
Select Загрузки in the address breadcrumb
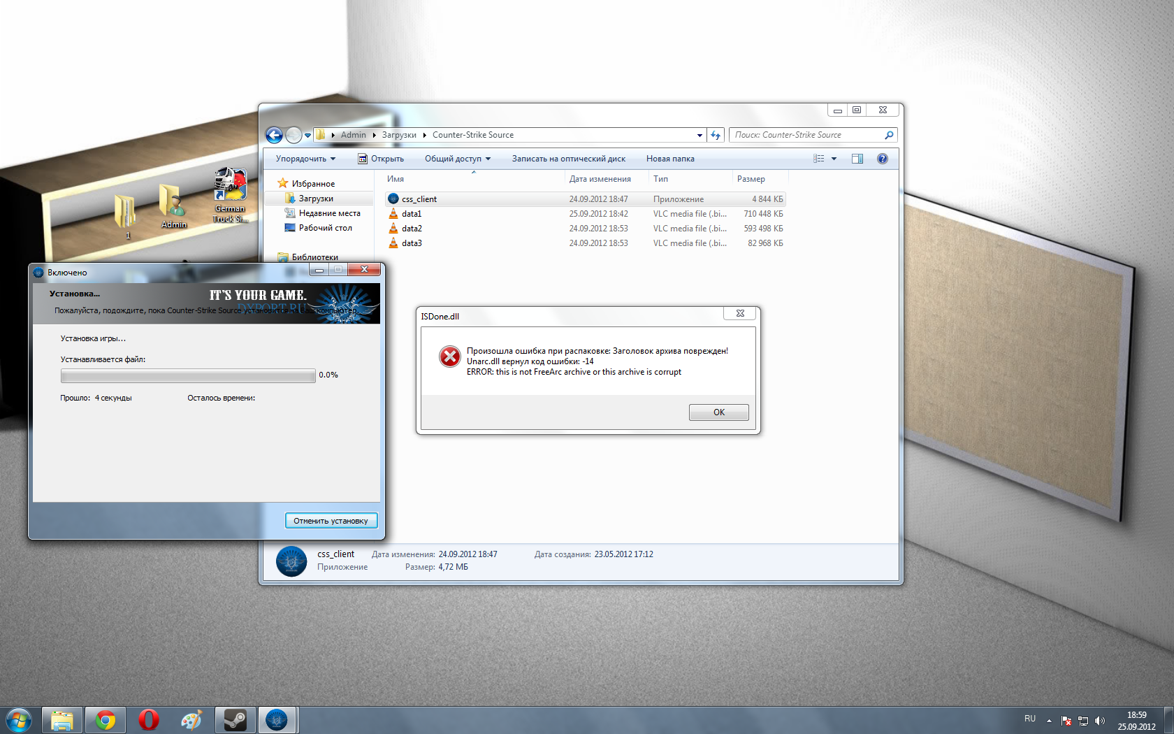click(x=399, y=135)
